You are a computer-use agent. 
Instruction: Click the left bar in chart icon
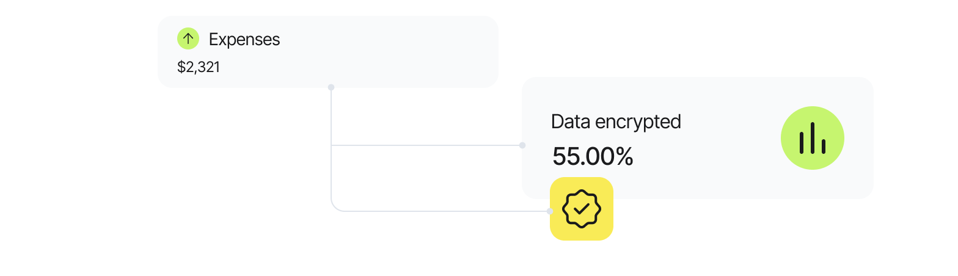801,142
